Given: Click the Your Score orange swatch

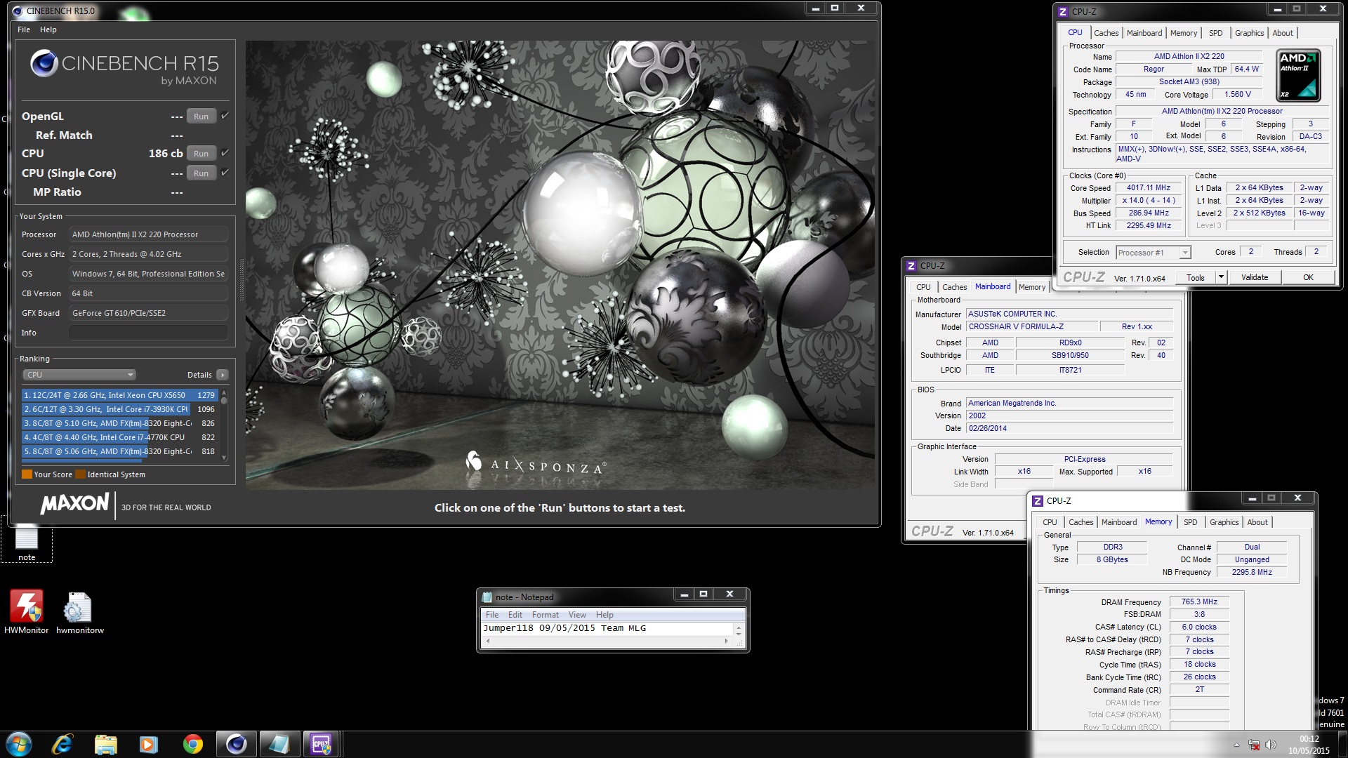Looking at the screenshot, I should tap(27, 474).
